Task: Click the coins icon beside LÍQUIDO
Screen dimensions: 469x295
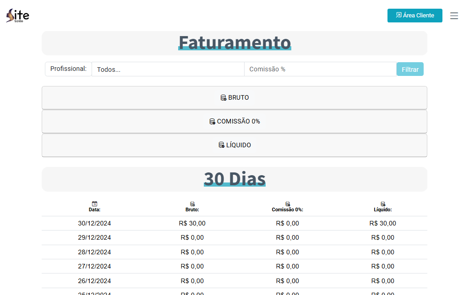Action: [222, 145]
